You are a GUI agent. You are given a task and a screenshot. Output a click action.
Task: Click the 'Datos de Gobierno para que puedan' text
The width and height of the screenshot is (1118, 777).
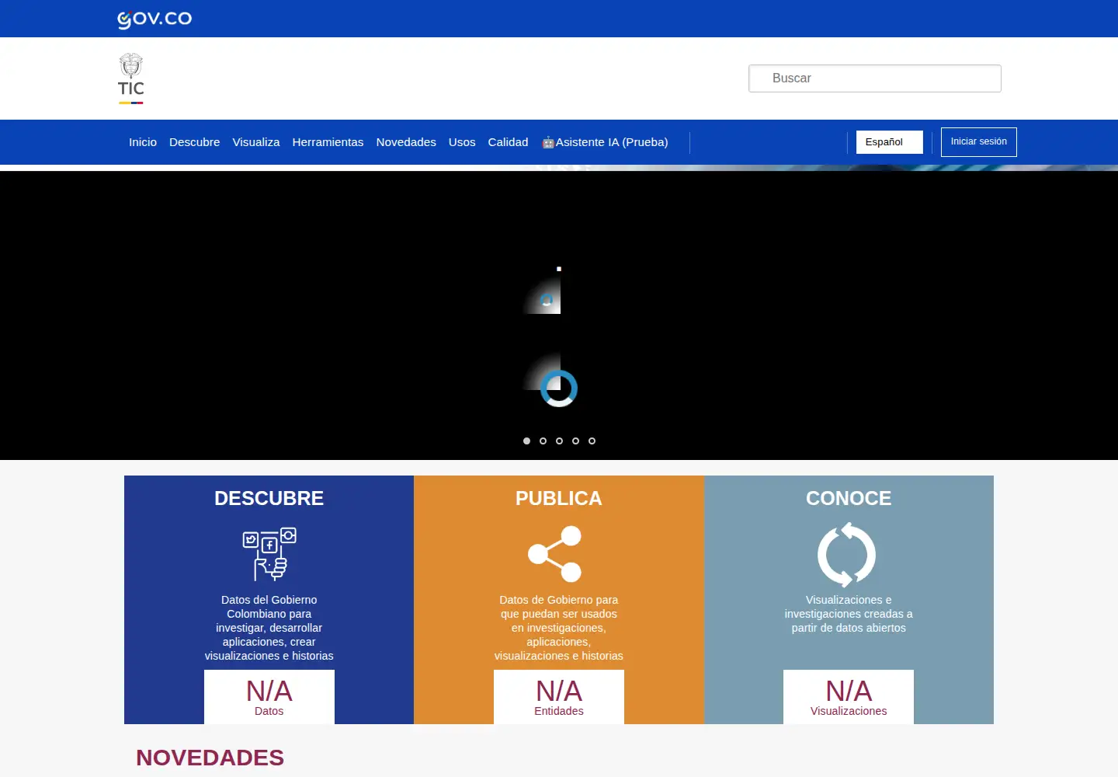pyautogui.click(x=559, y=628)
